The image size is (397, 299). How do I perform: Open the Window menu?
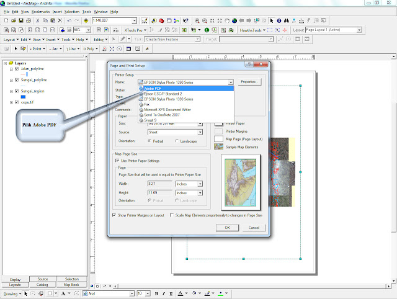100,12
